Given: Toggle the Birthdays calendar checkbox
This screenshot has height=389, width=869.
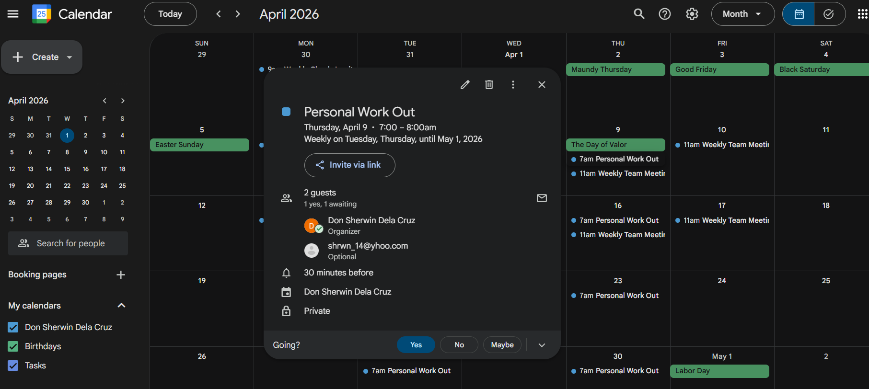Looking at the screenshot, I should 13,346.
